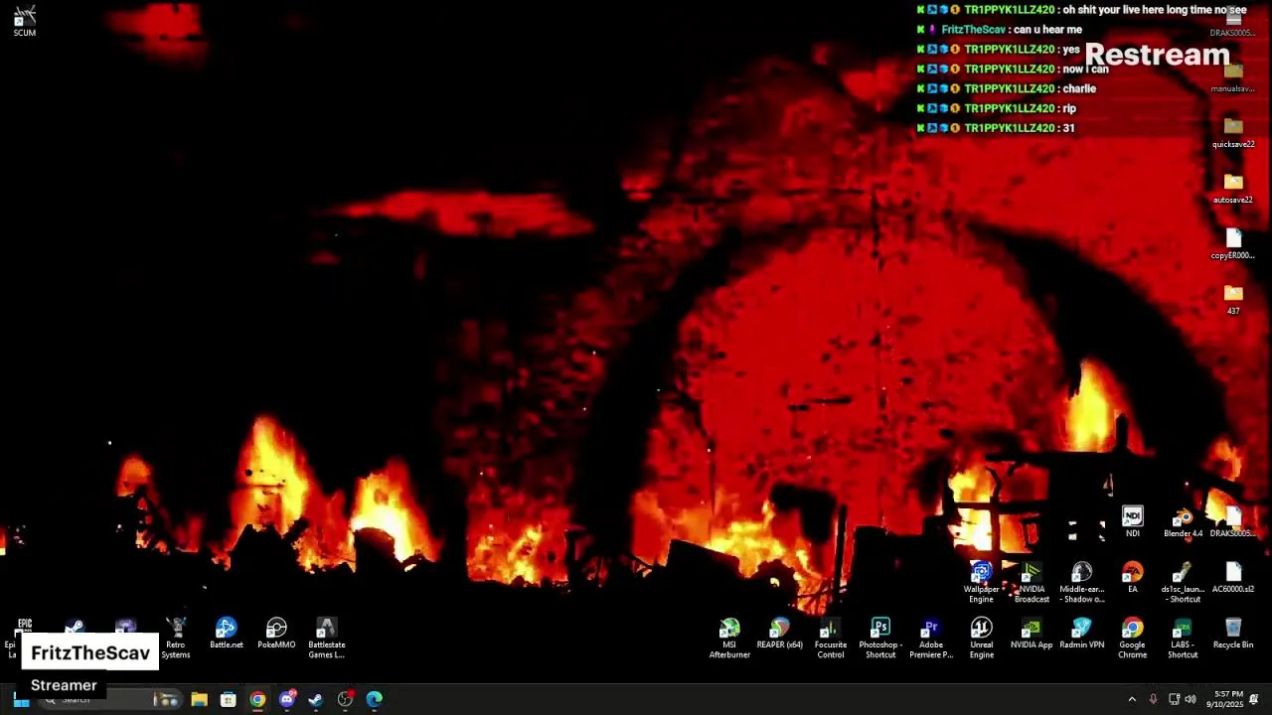Open Discord from the taskbar
Viewport: 1272px width, 715px height.
(x=287, y=699)
